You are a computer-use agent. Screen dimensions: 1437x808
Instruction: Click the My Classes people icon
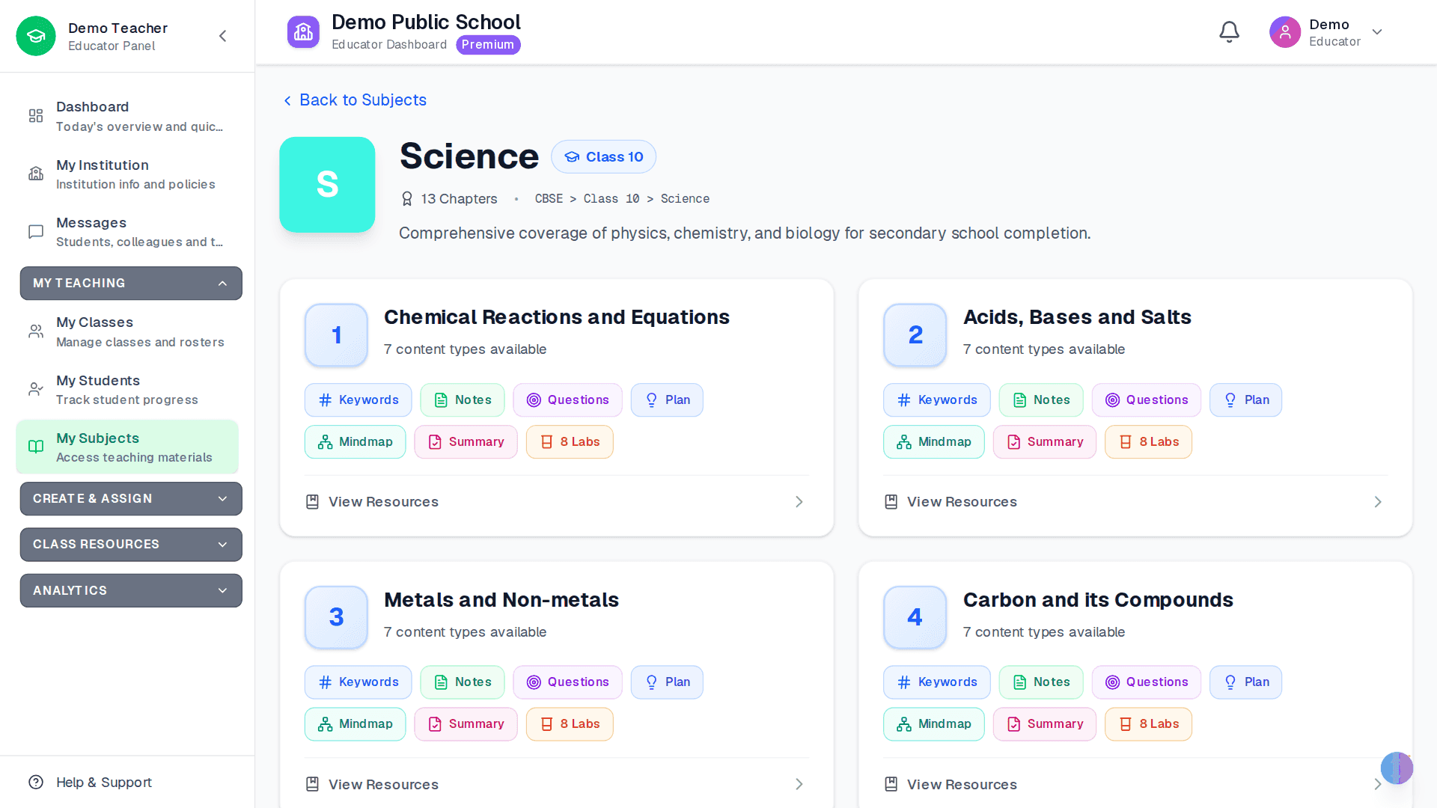pos(36,331)
